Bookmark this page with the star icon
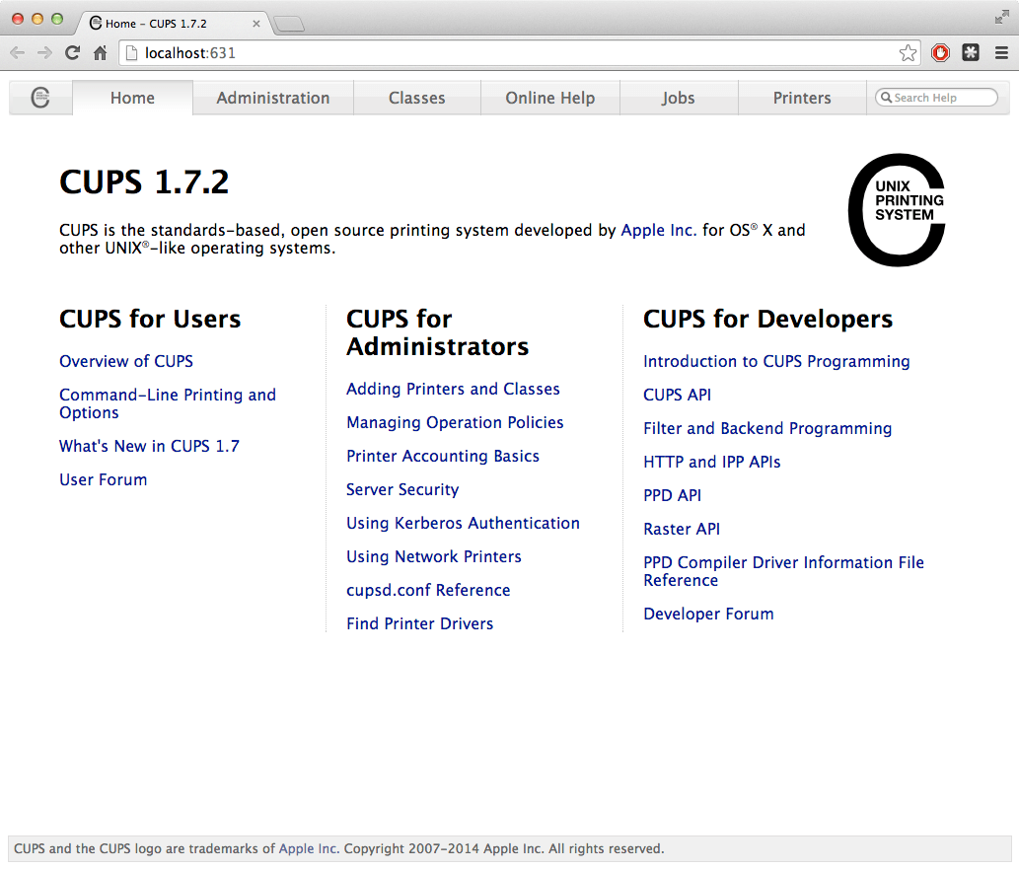1019x870 pixels. point(908,52)
